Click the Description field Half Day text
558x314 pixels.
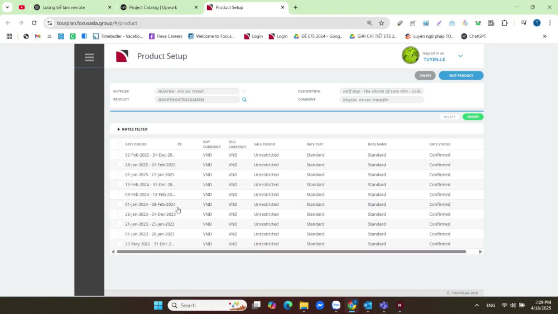click(382, 91)
